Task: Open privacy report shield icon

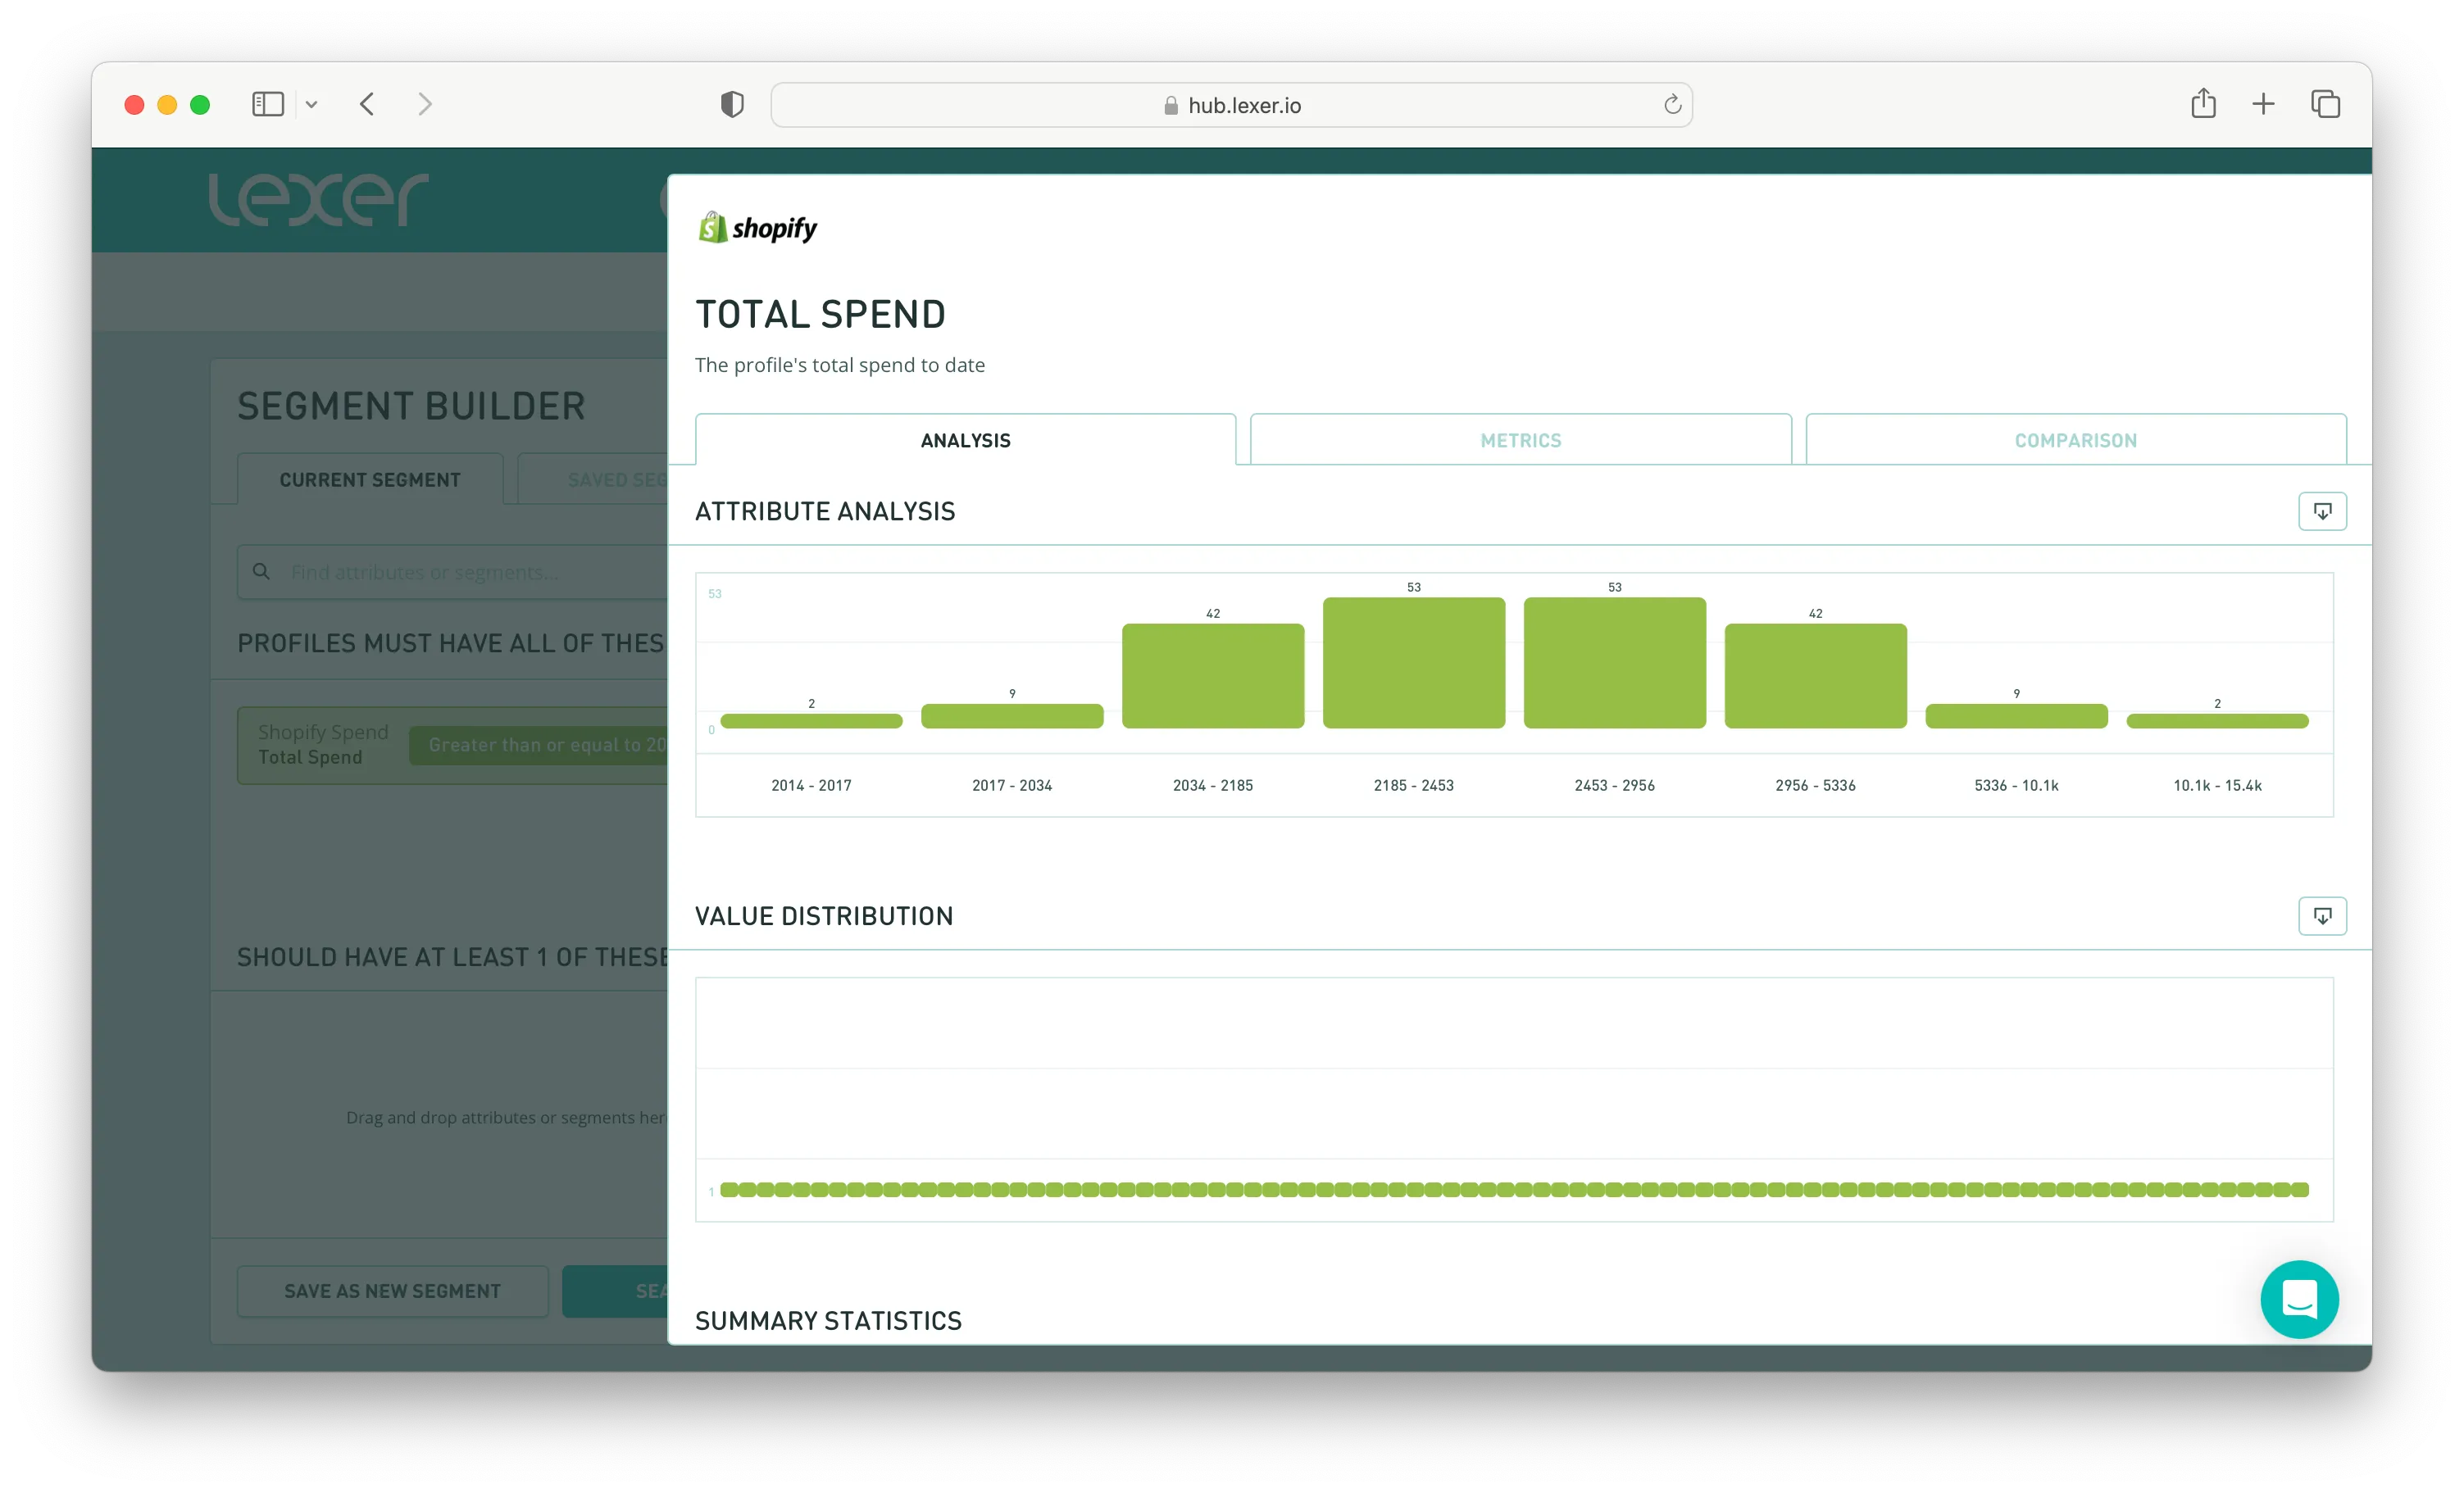Action: (x=732, y=104)
